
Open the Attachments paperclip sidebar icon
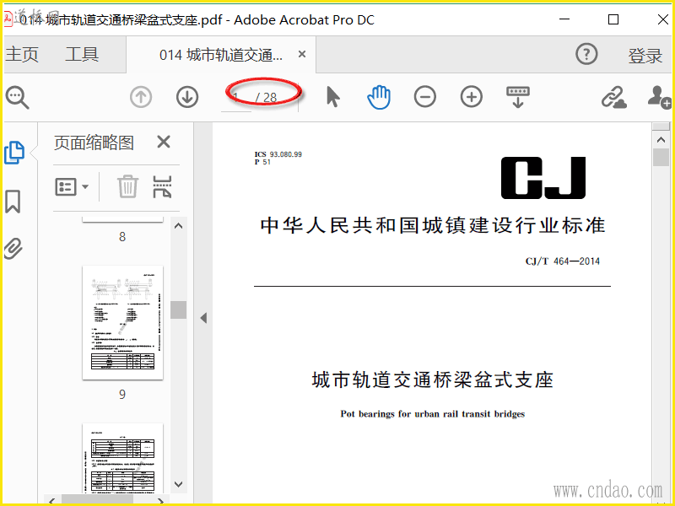coord(13,248)
